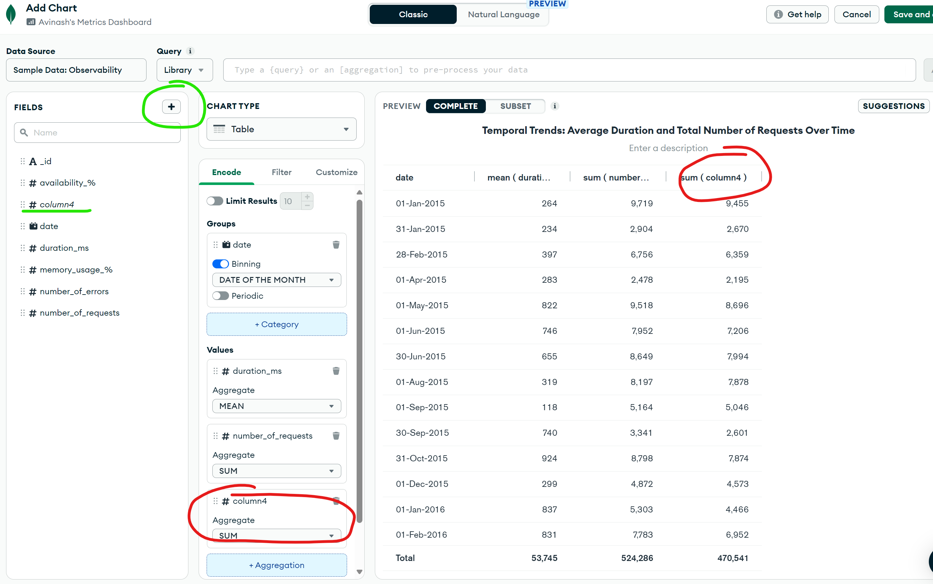Click the add field plus icon

click(171, 107)
